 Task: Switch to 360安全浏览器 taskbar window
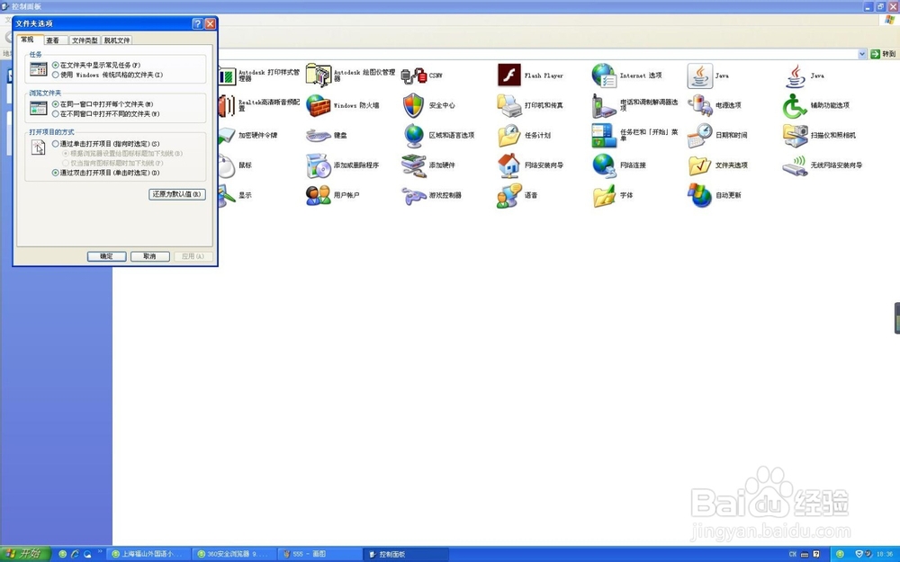tap(234, 554)
